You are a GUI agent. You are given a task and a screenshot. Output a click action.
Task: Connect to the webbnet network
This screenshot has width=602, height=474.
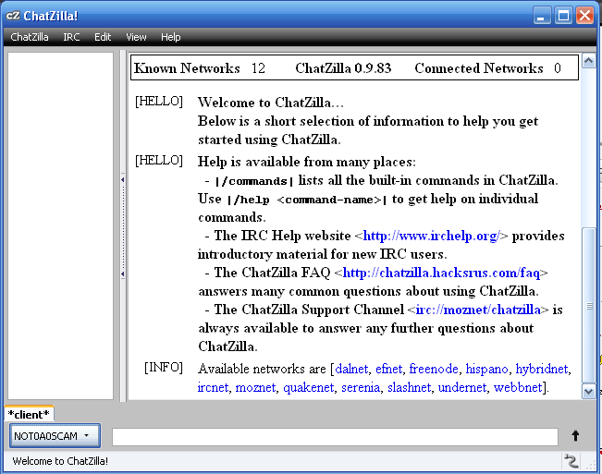click(x=518, y=387)
